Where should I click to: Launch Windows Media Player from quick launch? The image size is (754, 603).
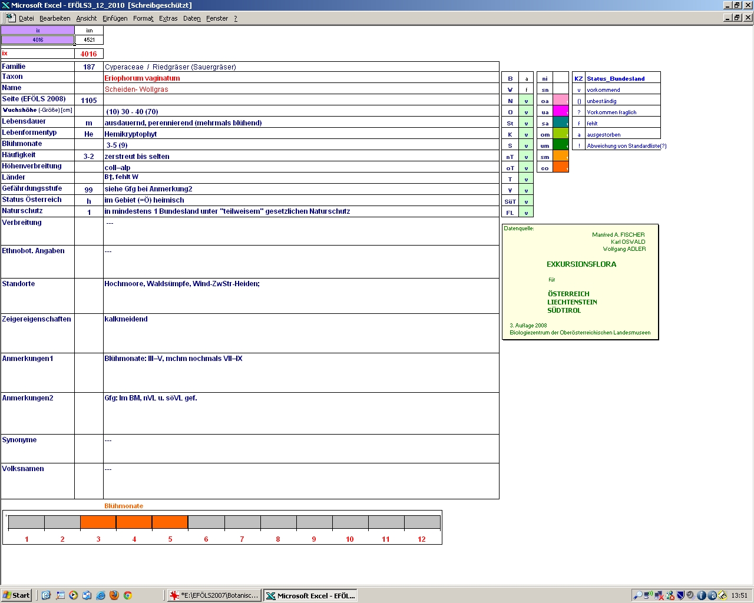point(74,595)
